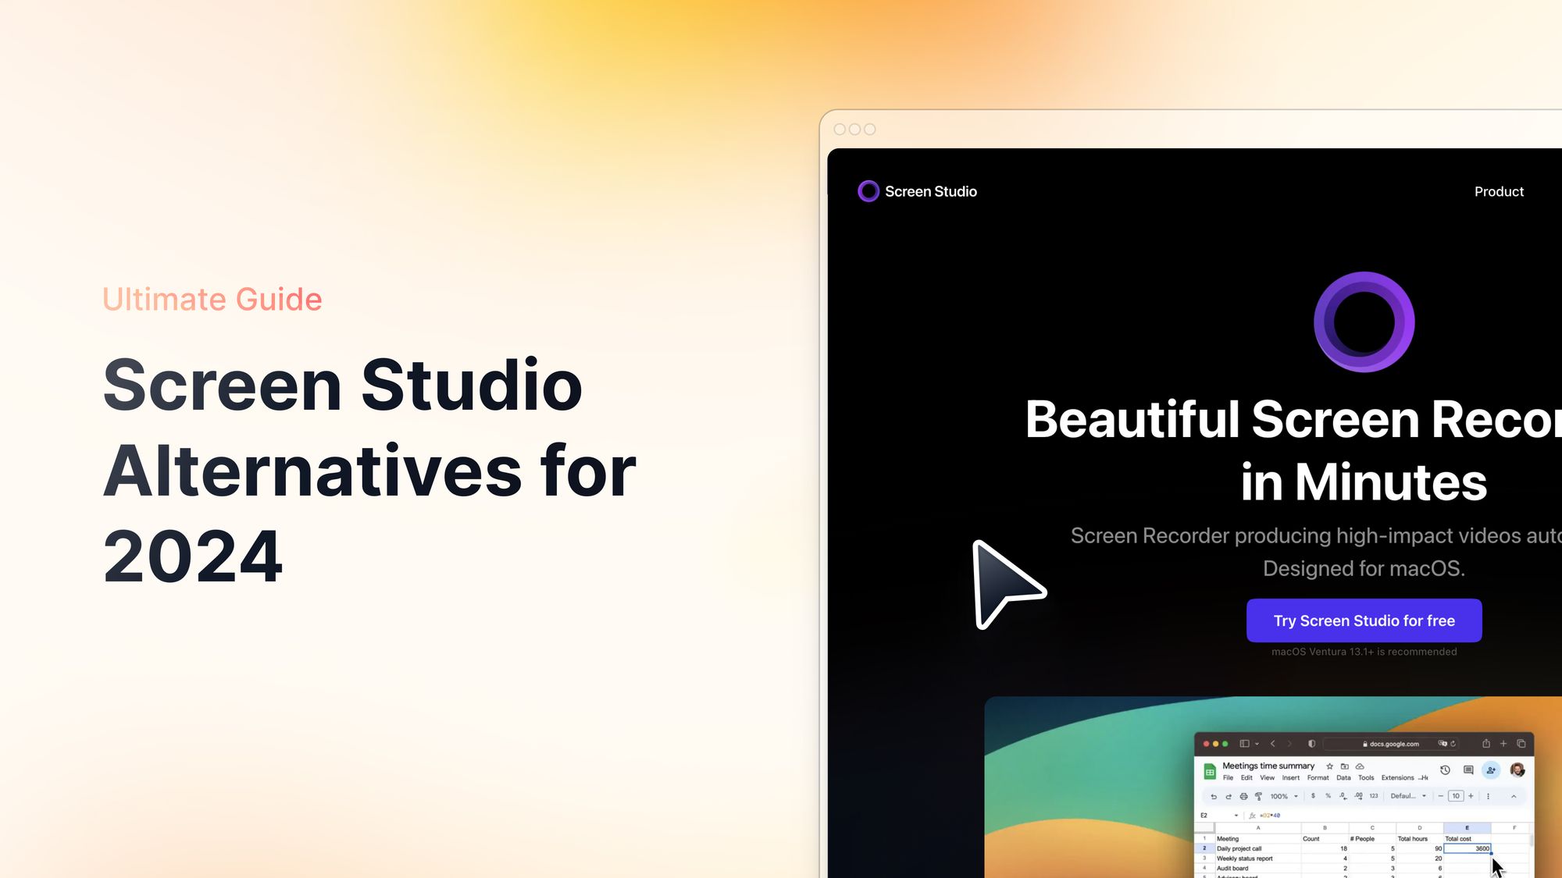Click the undo icon in the sheet toolbar
The width and height of the screenshot is (1562, 878).
click(x=1214, y=797)
